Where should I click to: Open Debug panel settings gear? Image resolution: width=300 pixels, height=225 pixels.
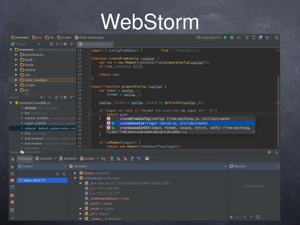[270, 152]
